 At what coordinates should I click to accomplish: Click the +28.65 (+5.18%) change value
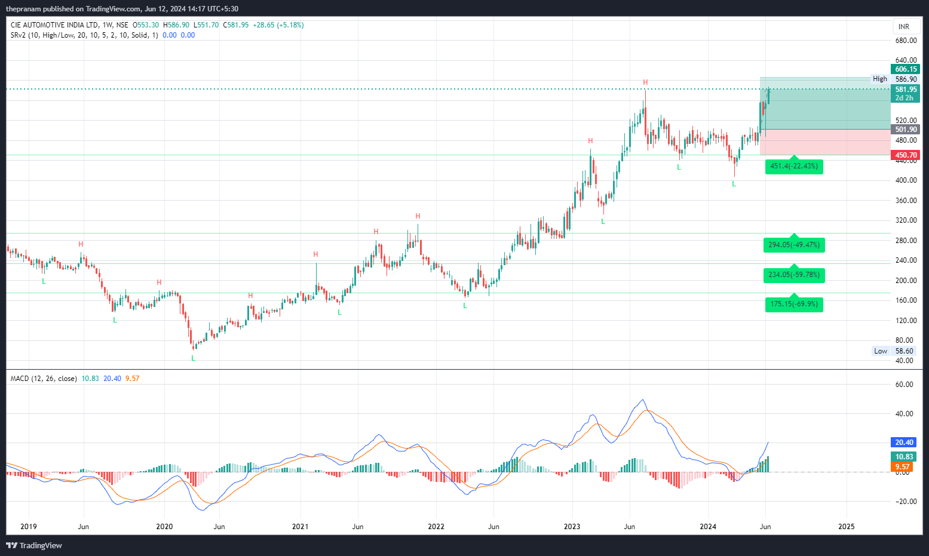click(x=278, y=25)
